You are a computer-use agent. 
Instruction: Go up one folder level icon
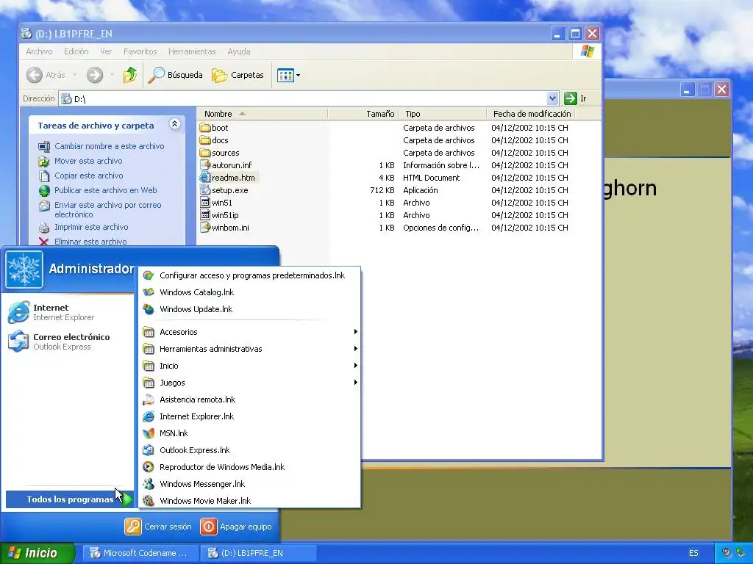pos(129,75)
